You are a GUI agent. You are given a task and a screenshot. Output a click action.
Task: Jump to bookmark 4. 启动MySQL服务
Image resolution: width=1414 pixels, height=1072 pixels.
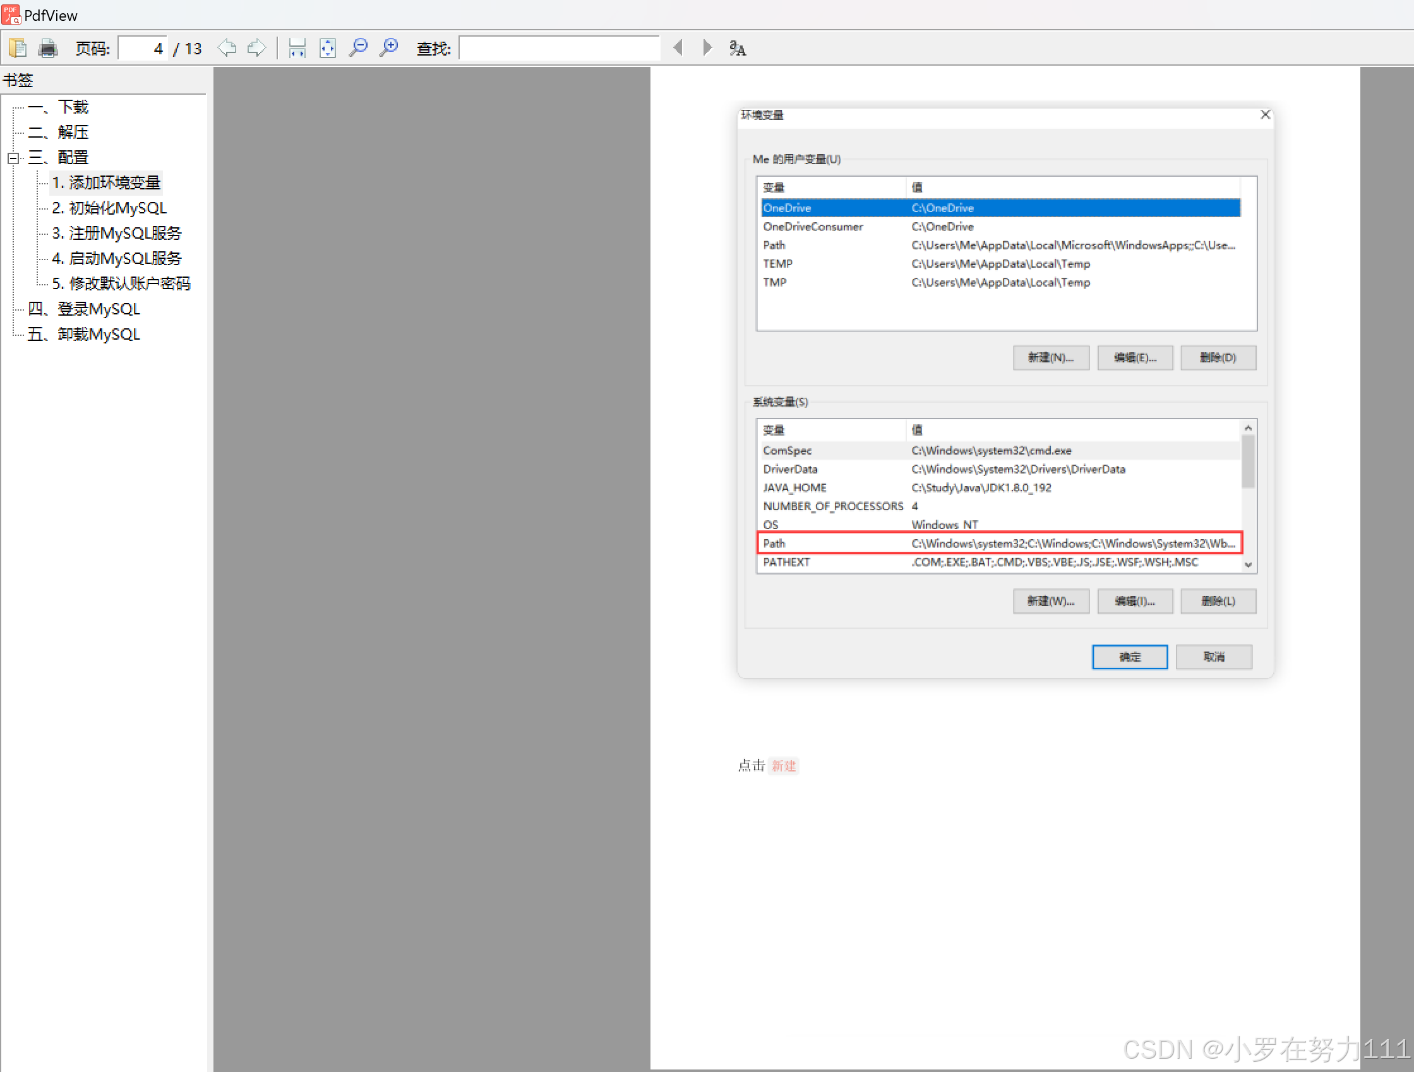[117, 259]
